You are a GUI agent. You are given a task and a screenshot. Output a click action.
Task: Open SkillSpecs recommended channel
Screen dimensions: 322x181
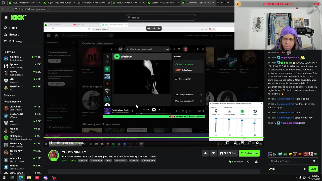(x=22, y=138)
